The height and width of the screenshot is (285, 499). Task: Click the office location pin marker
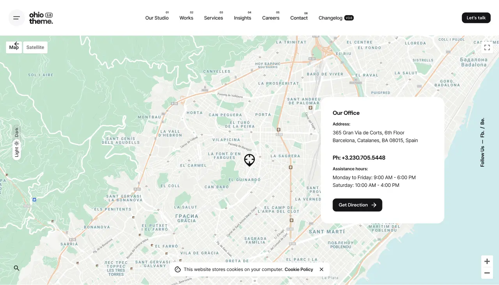pyautogui.click(x=249, y=160)
